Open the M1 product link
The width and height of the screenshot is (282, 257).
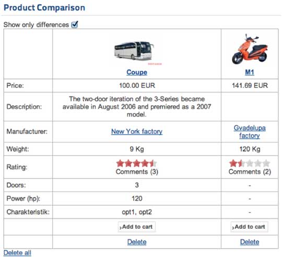[250, 72]
